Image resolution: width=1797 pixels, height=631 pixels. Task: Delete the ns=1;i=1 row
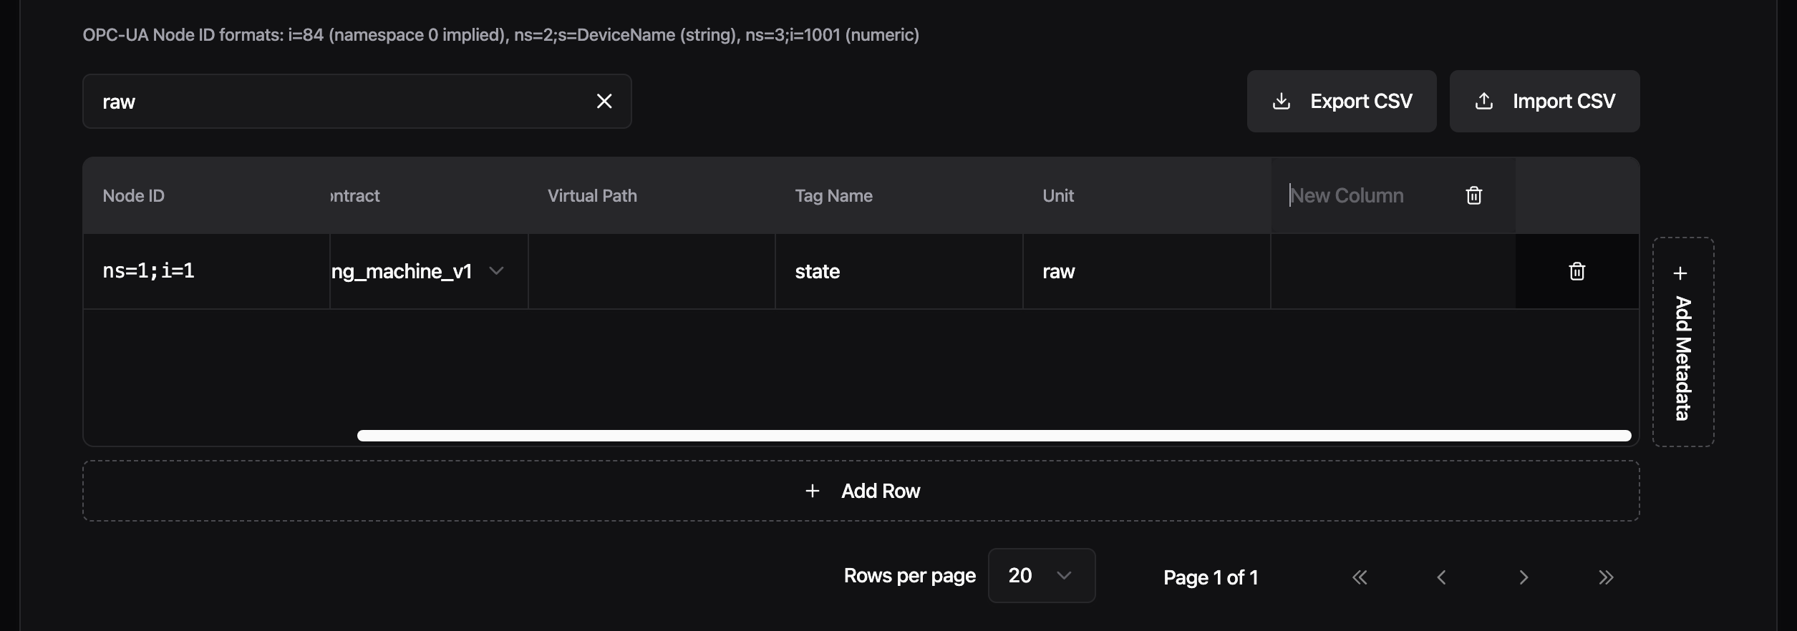coord(1576,271)
